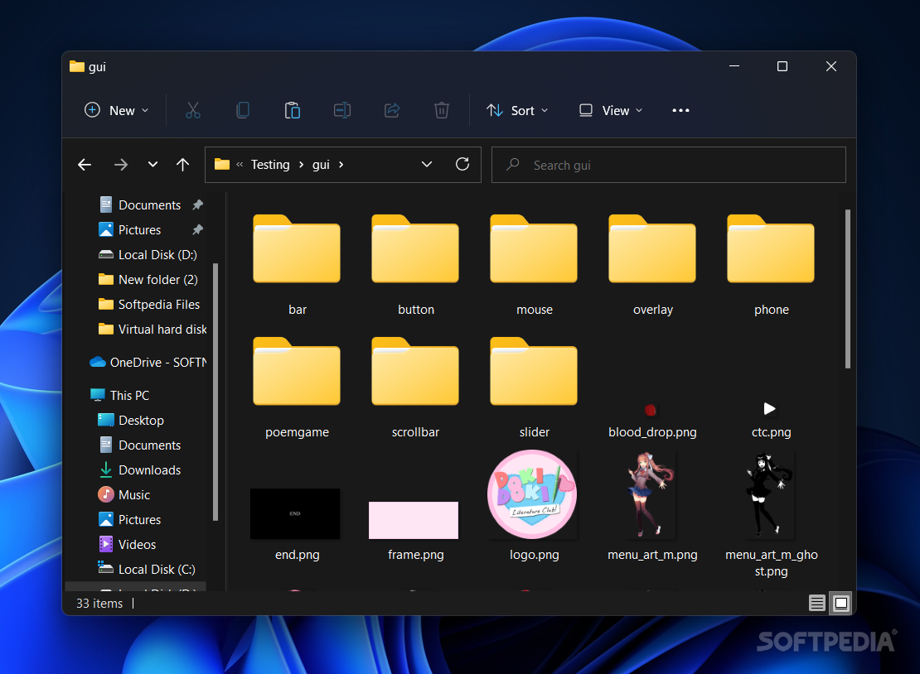Screen dimensions: 920x674
Task: Refresh the current folder view
Action: pos(462,164)
